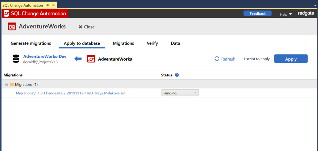This screenshot has width=318, height=151.
Task: Open the Verify tab
Action: (x=152, y=43)
